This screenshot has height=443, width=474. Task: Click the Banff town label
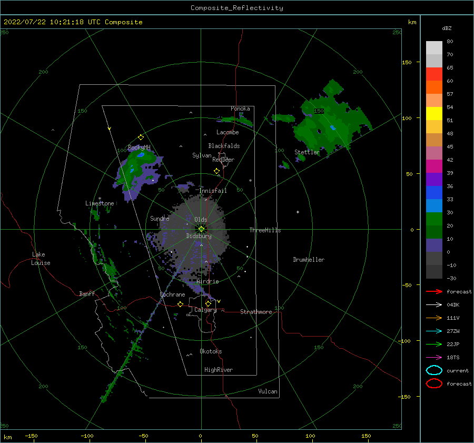tap(87, 294)
